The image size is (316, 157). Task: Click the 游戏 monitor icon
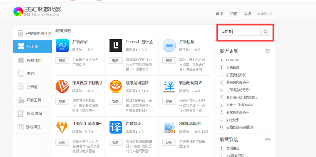tap(21, 74)
